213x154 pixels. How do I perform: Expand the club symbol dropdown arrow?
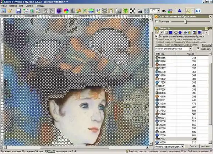[x=184, y=11]
